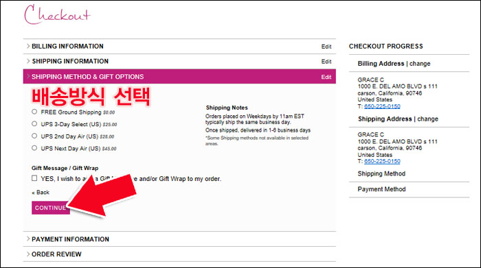
Task: Expand the Payment Information chevron
Action: click(28, 239)
